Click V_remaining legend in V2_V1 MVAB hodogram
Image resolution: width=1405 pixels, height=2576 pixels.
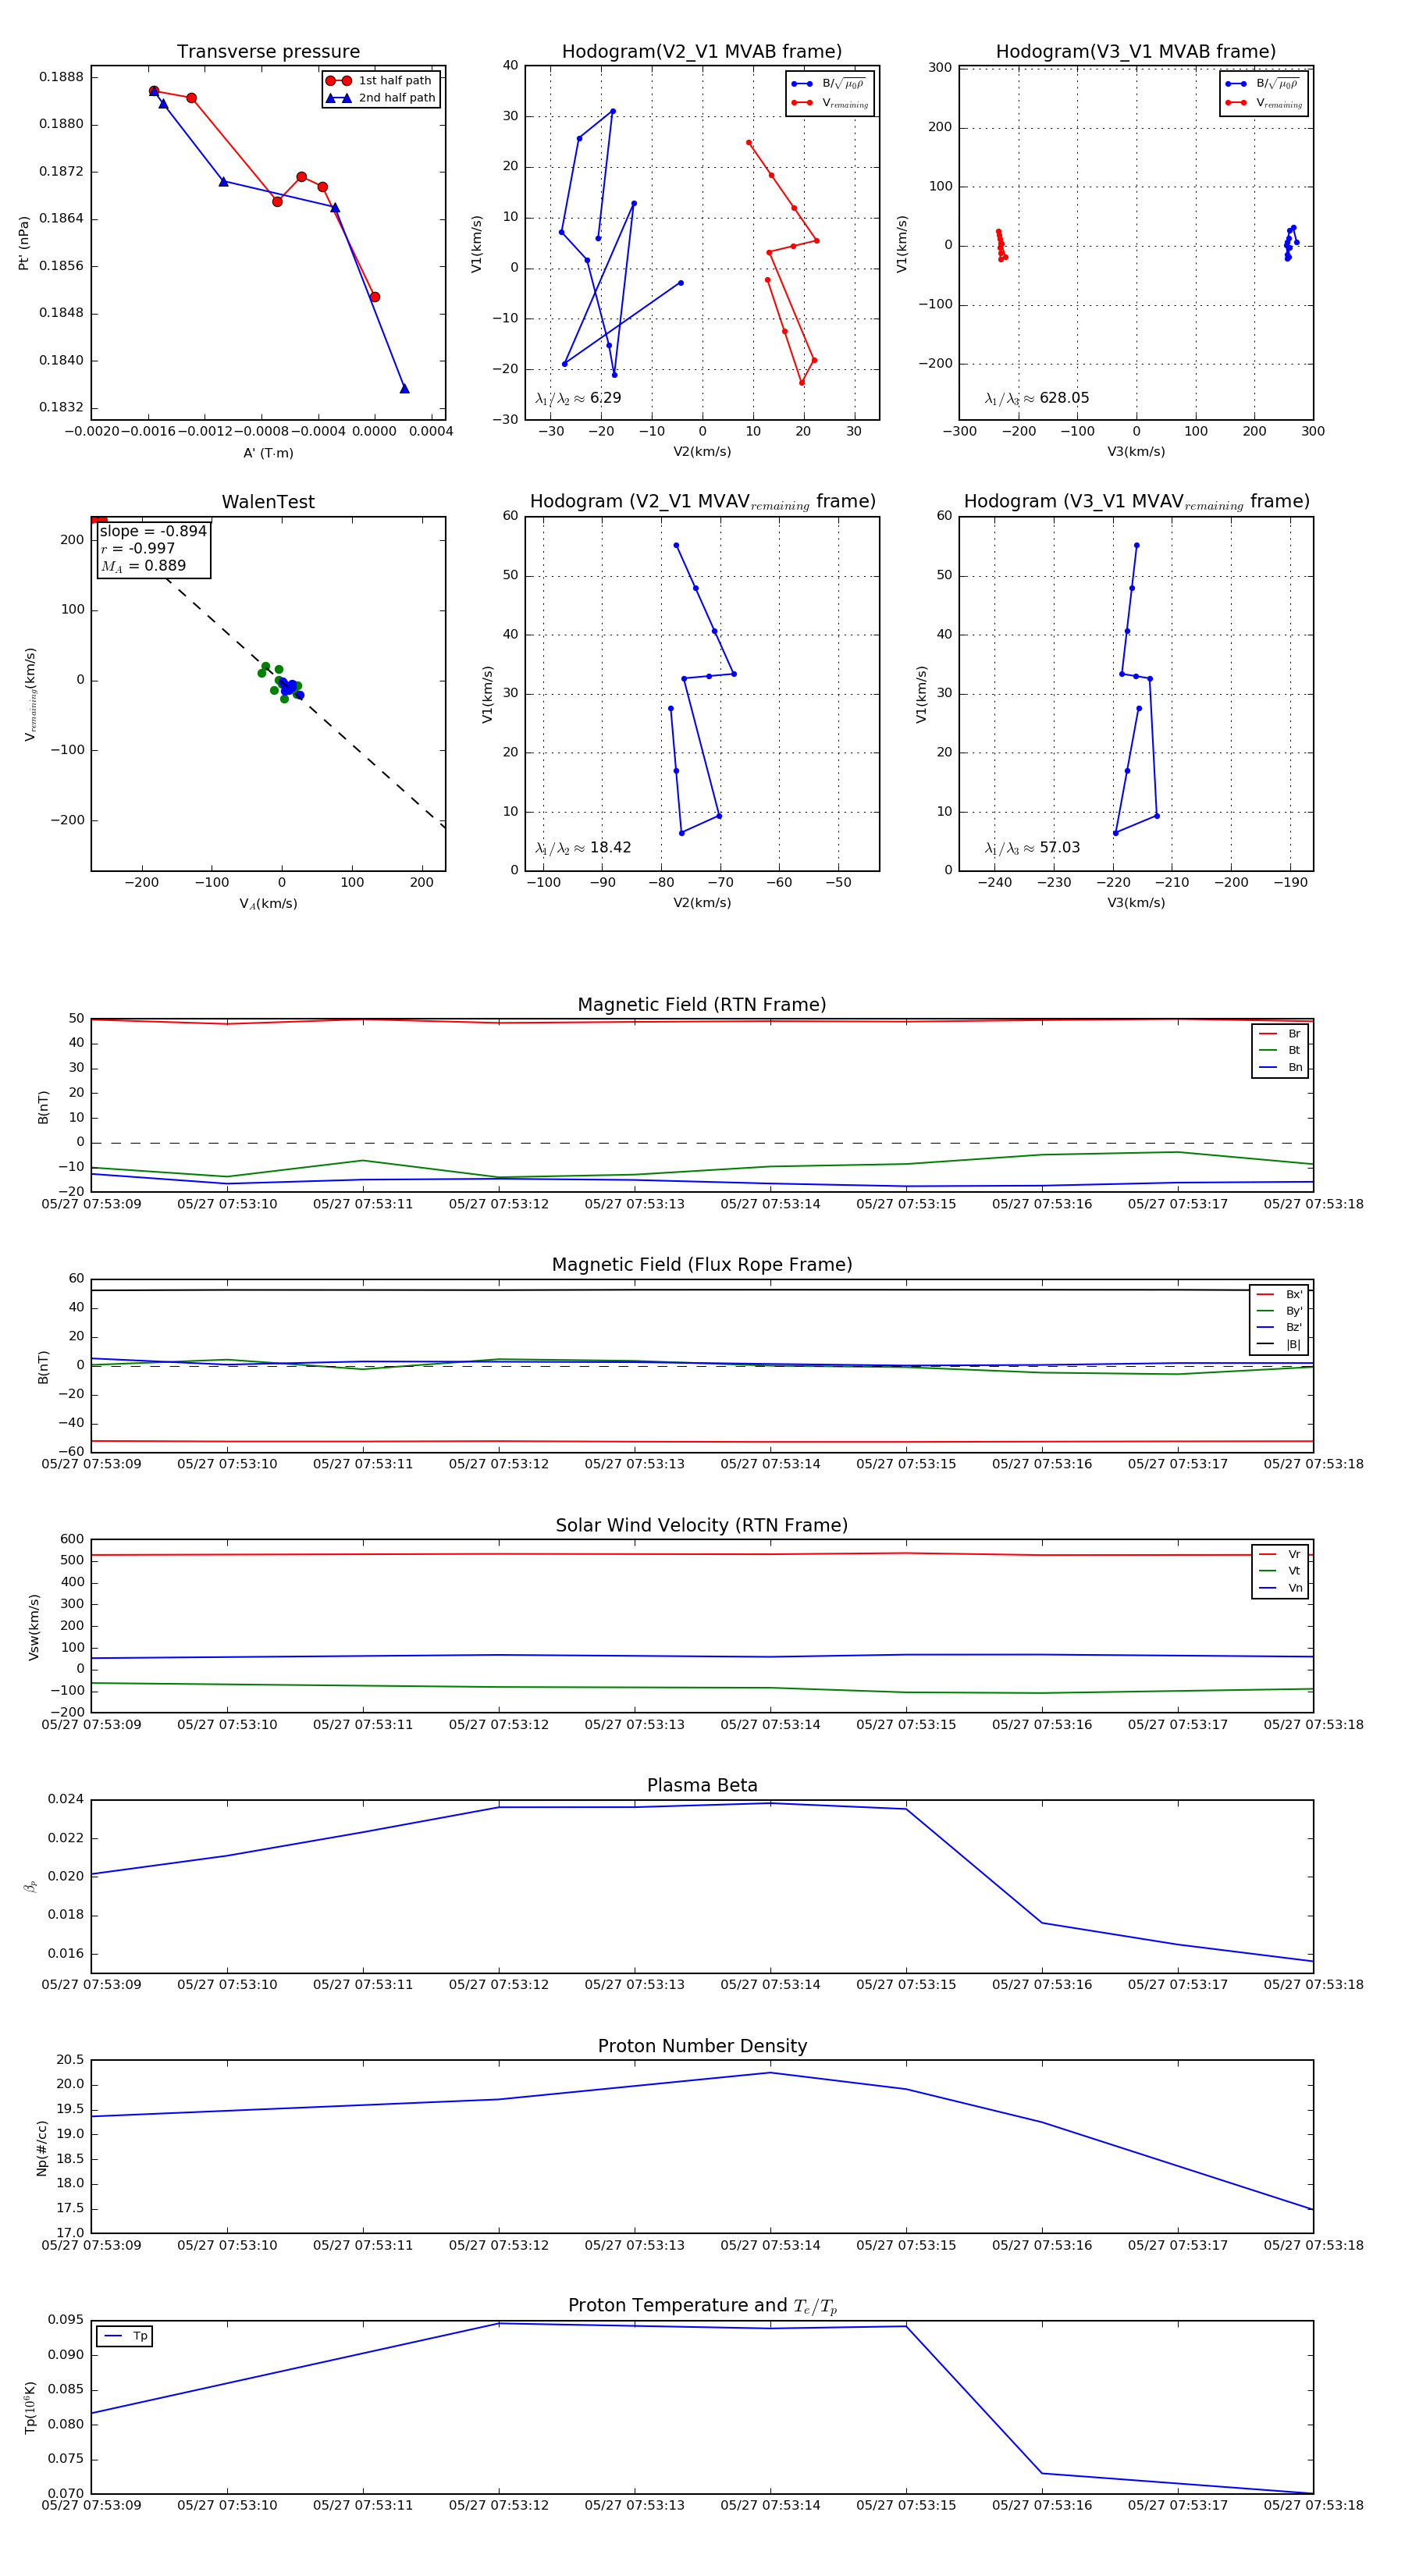click(830, 103)
